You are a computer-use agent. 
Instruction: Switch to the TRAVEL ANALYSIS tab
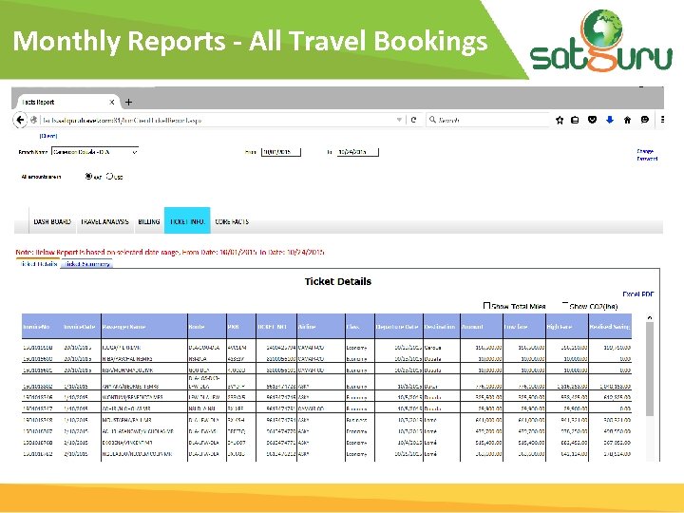[x=104, y=221]
